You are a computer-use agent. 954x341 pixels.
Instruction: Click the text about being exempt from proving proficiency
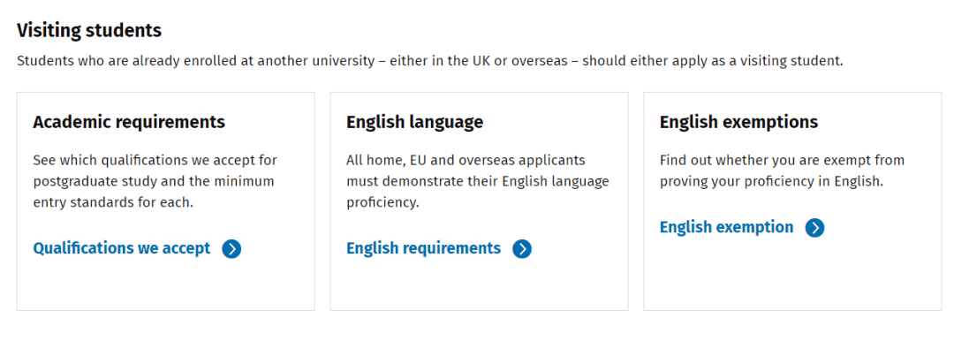[782, 171]
